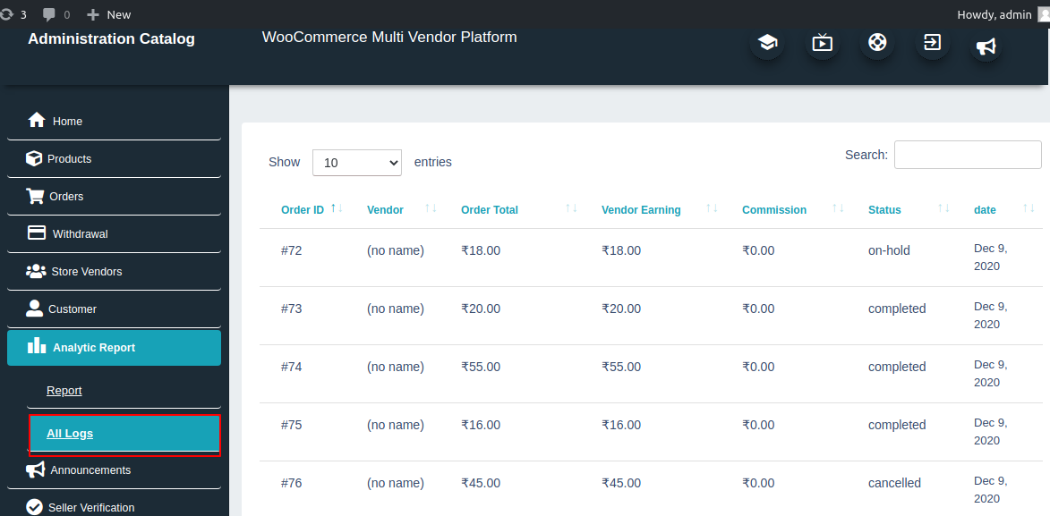Image resolution: width=1050 pixels, height=516 pixels.
Task: Click the on-hold status cell
Action: (889, 250)
